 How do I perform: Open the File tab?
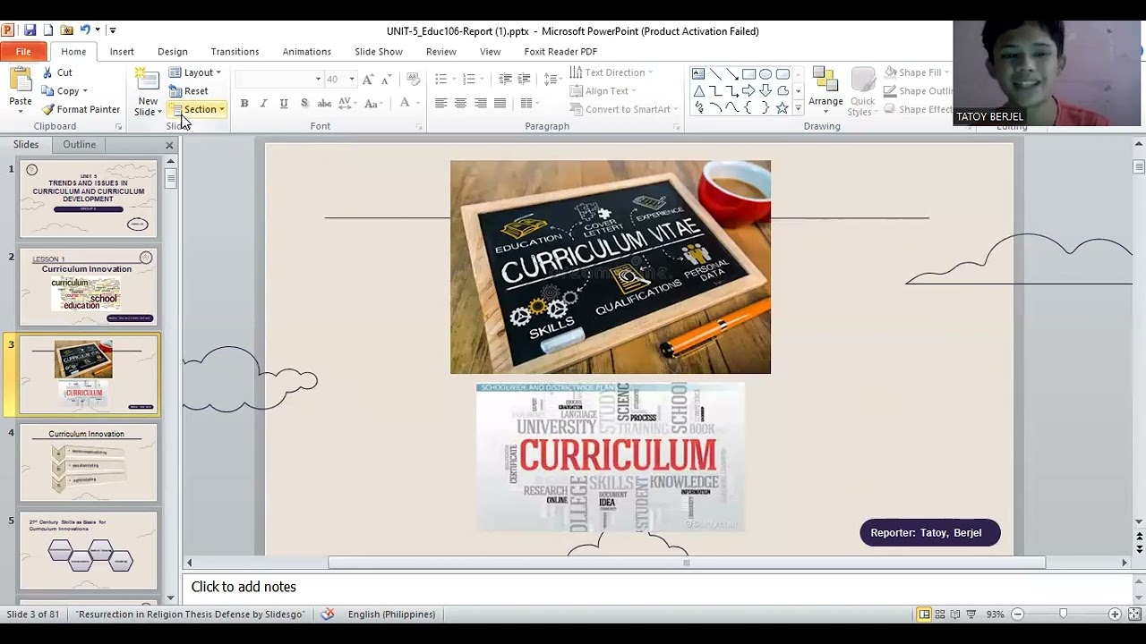(23, 52)
